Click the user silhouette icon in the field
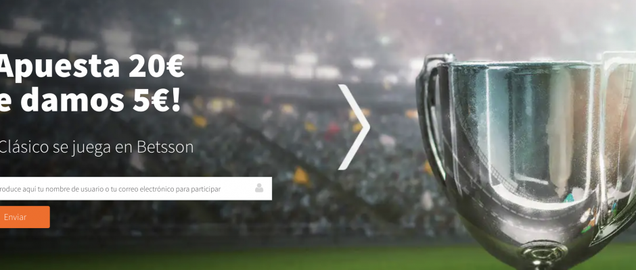This screenshot has width=636, height=270. (x=258, y=188)
